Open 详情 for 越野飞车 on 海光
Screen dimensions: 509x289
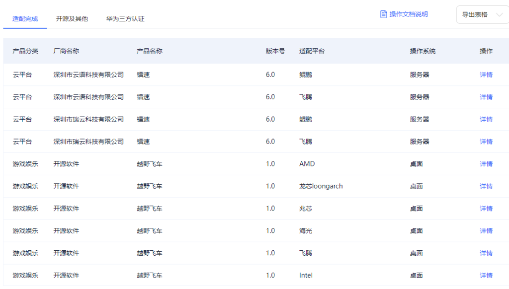486,231
